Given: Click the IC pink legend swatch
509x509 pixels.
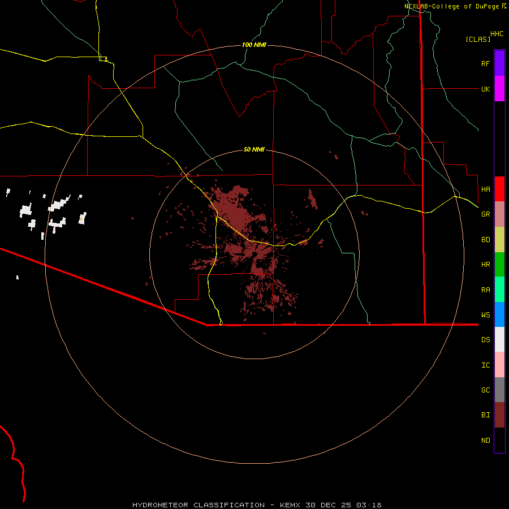Looking at the screenshot, I should click(x=499, y=365).
